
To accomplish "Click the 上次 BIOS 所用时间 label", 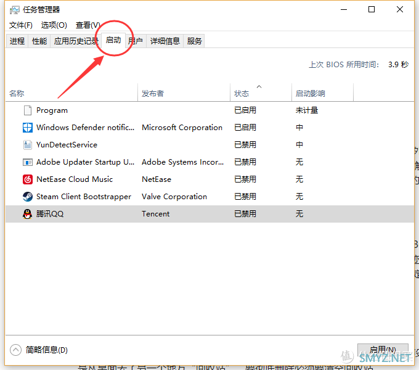I will 344,65.
